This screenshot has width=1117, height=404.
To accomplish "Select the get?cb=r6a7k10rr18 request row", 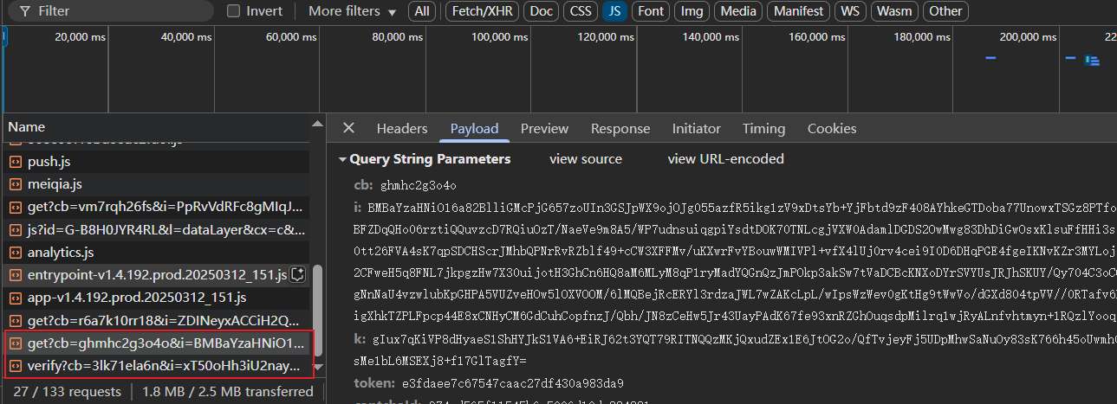I will click(x=156, y=320).
